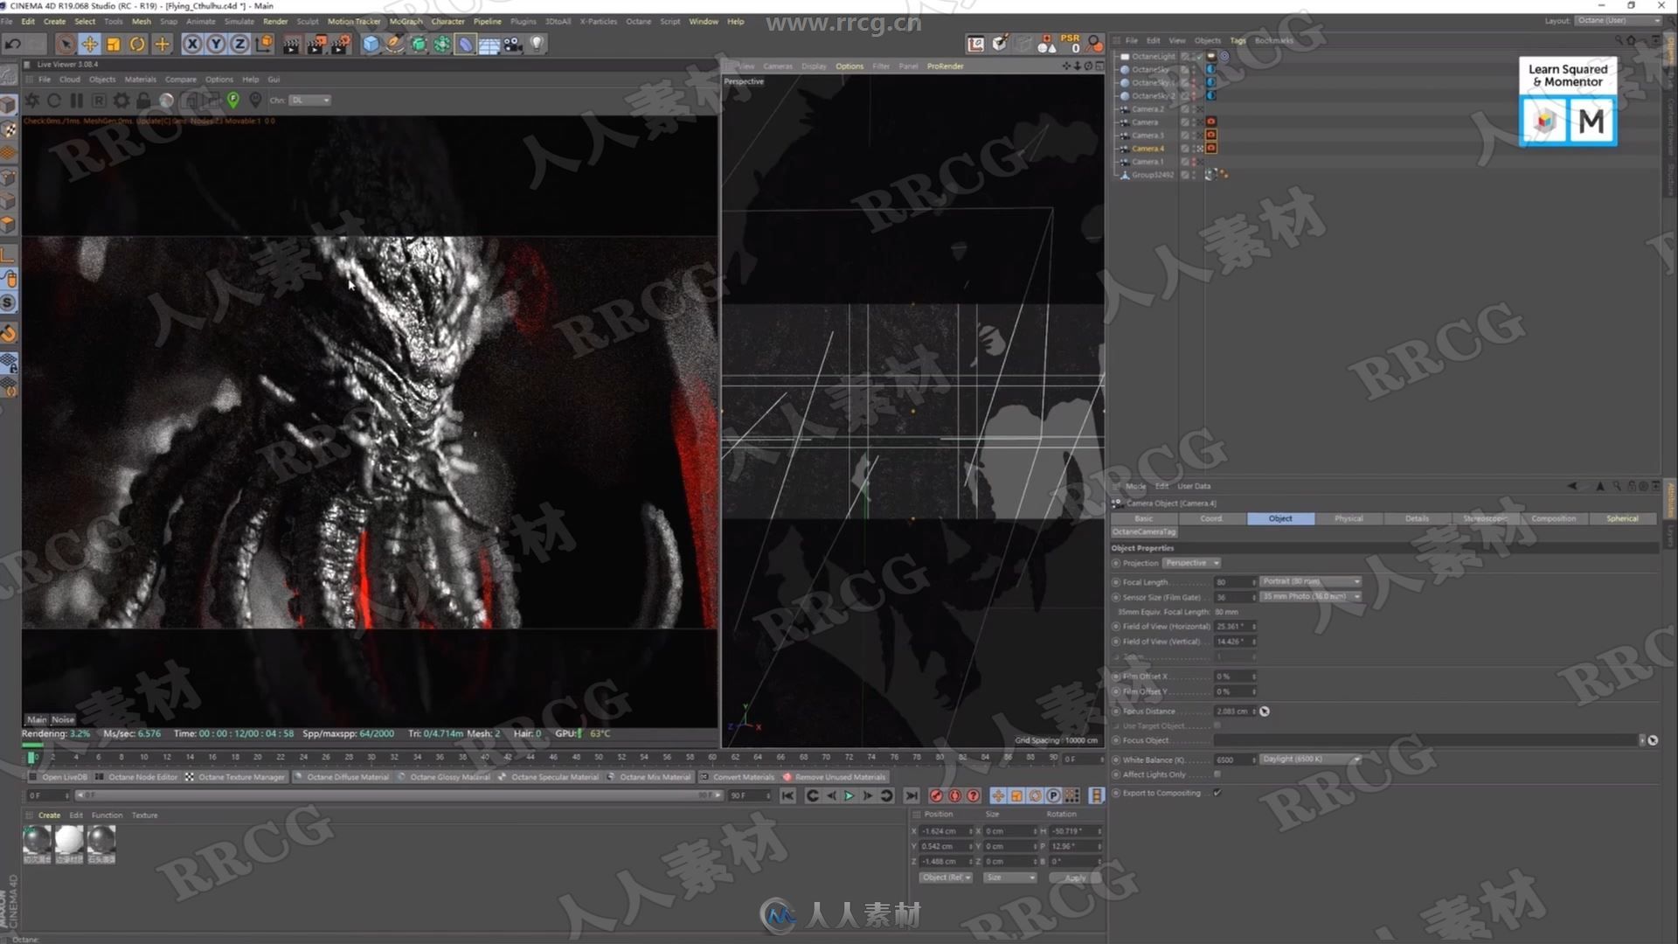Click the timeline range slider bar
This screenshot has width=1678, height=944.
pos(399,795)
